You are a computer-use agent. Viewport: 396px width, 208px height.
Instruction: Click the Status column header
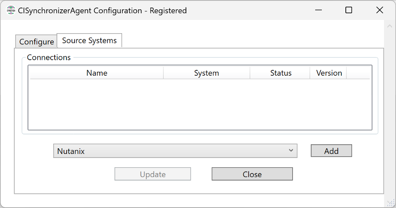[x=280, y=73]
